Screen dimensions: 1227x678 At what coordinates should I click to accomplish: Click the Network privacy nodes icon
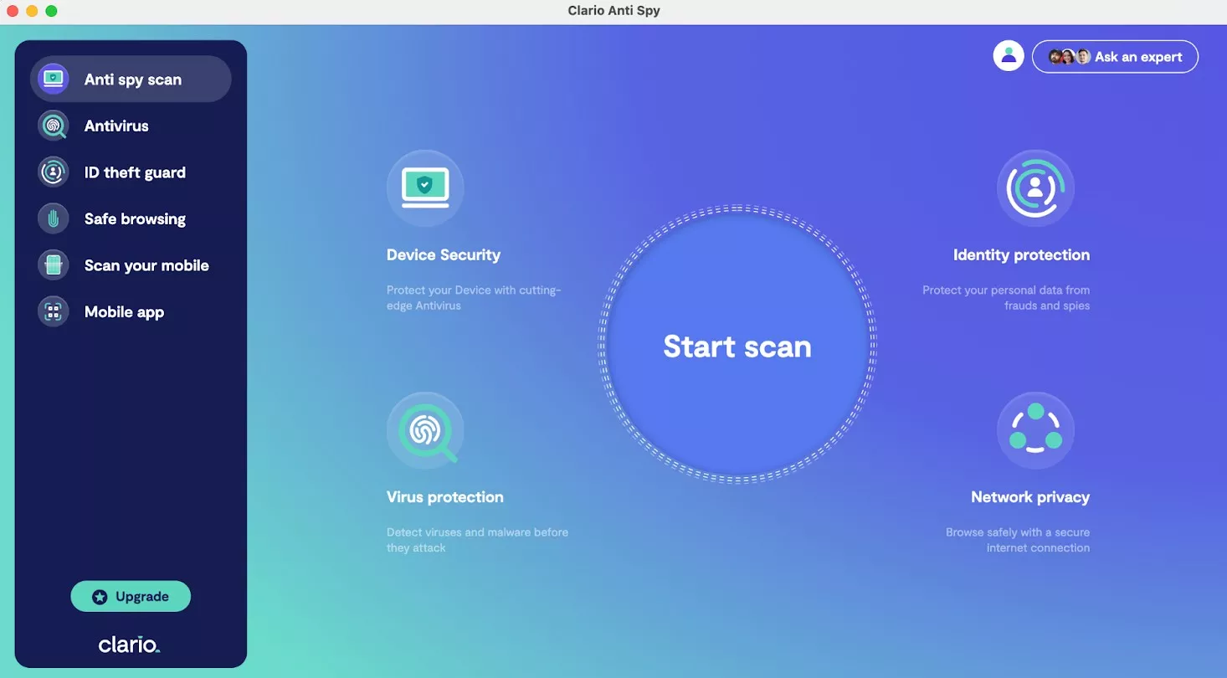point(1035,430)
